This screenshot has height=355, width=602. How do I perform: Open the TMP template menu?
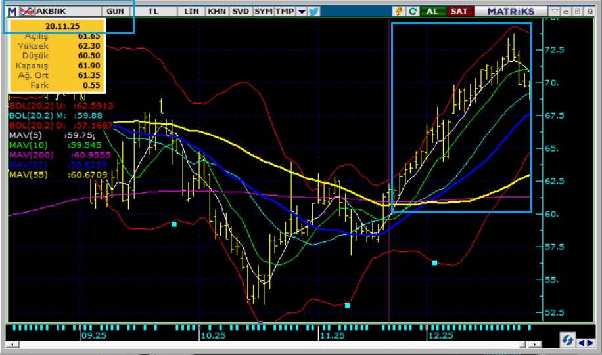click(285, 11)
